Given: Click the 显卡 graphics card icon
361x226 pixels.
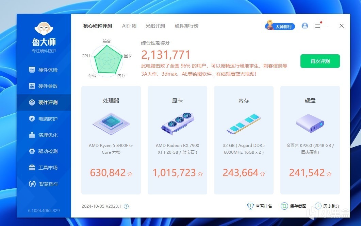Looking at the screenshot, I should [x=178, y=124].
